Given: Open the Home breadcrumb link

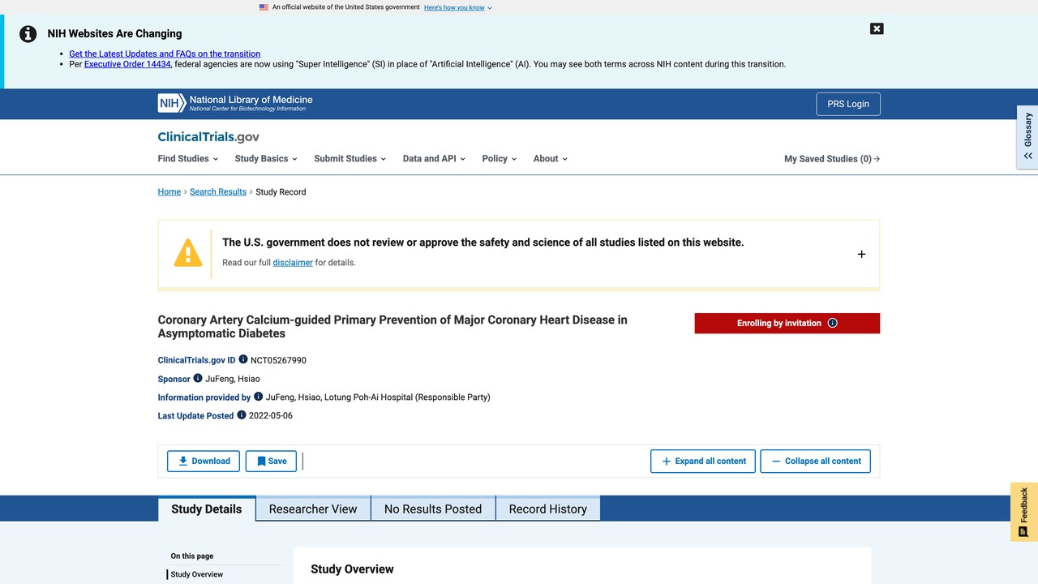Looking at the screenshot, I should (x=169, y=191).
